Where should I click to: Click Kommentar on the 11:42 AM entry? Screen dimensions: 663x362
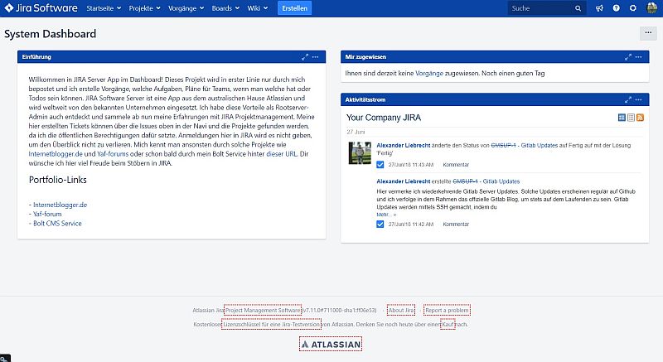click(456, 224)
